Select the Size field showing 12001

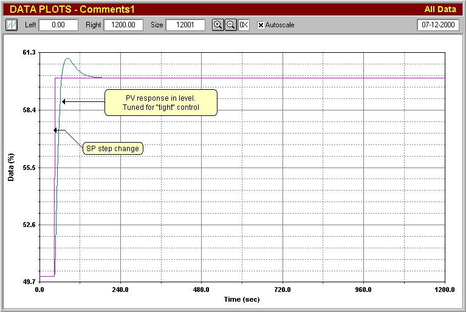point(185,25)
